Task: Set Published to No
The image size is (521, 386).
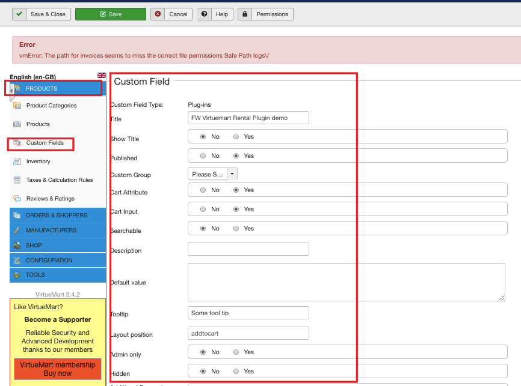Action: click(203, 156)
